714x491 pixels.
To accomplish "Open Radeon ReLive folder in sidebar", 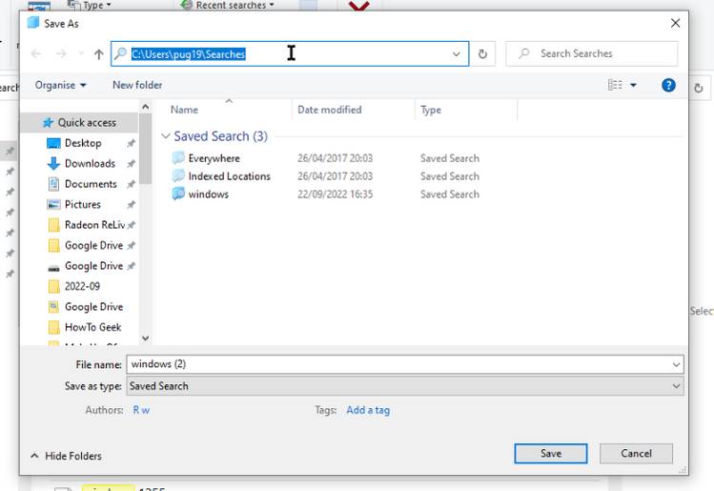I will point(94,225).
